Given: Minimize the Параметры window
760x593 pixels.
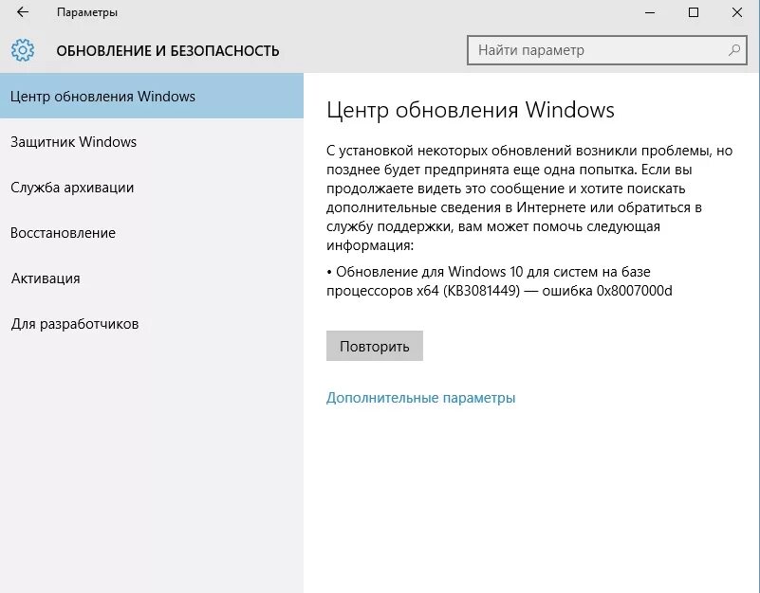Looking at the screenshot, I should tap(650, 12).
